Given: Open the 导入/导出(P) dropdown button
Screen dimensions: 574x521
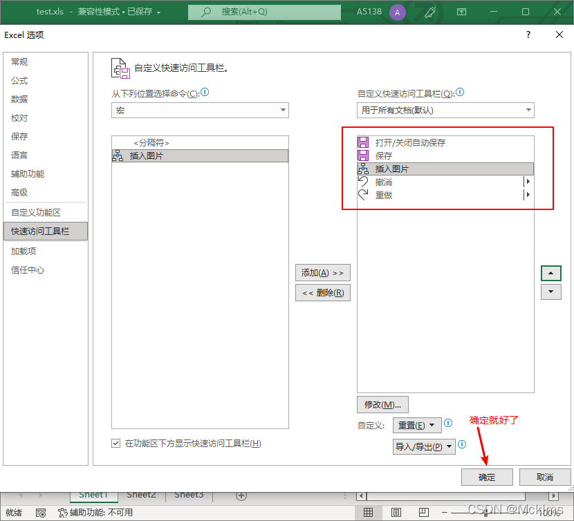Looking at the screenshot, I should [x=424, y=447].
